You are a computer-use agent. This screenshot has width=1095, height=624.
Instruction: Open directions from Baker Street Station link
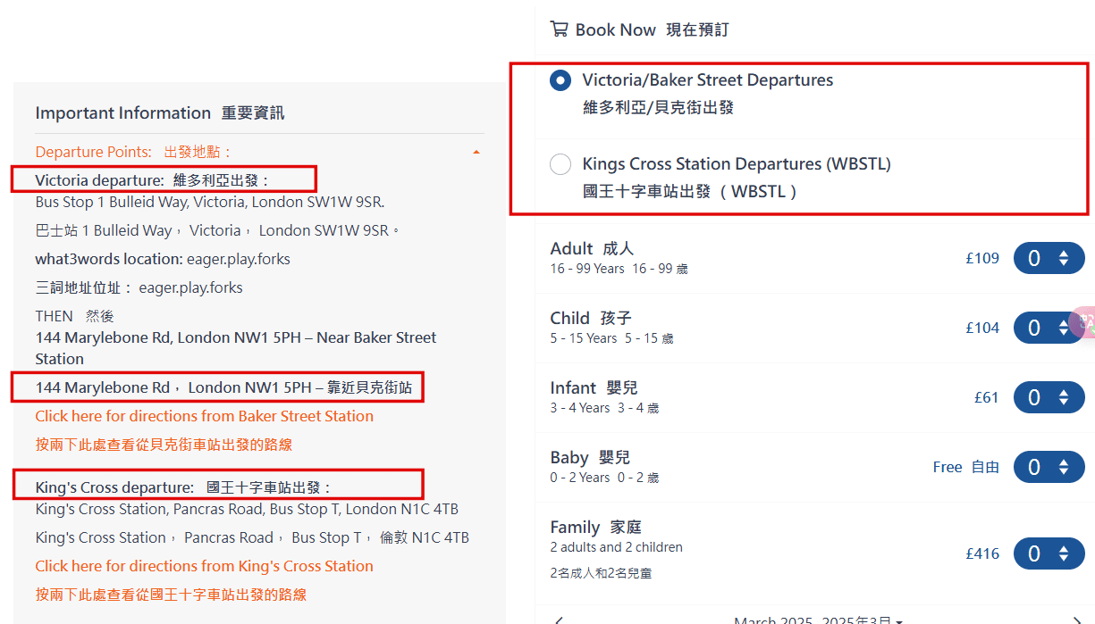pos(205,416)
